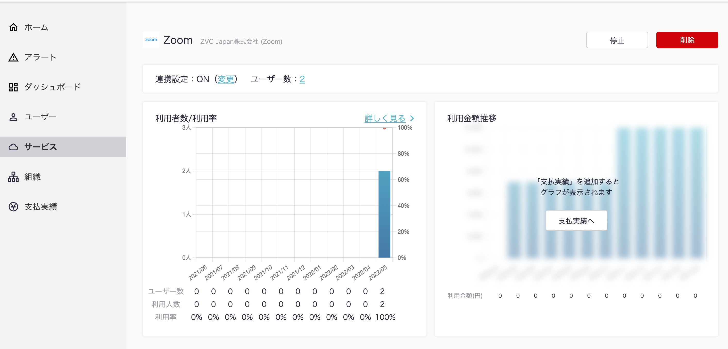The image size is (728, 349).
Task: Open the ホーム menu item
Action: (x=36, y=27)
